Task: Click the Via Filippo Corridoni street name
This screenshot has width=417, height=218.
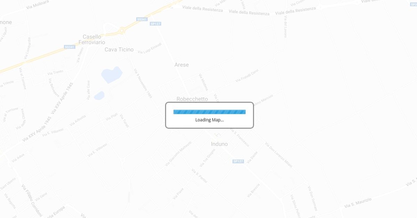Action: (32, 200)
